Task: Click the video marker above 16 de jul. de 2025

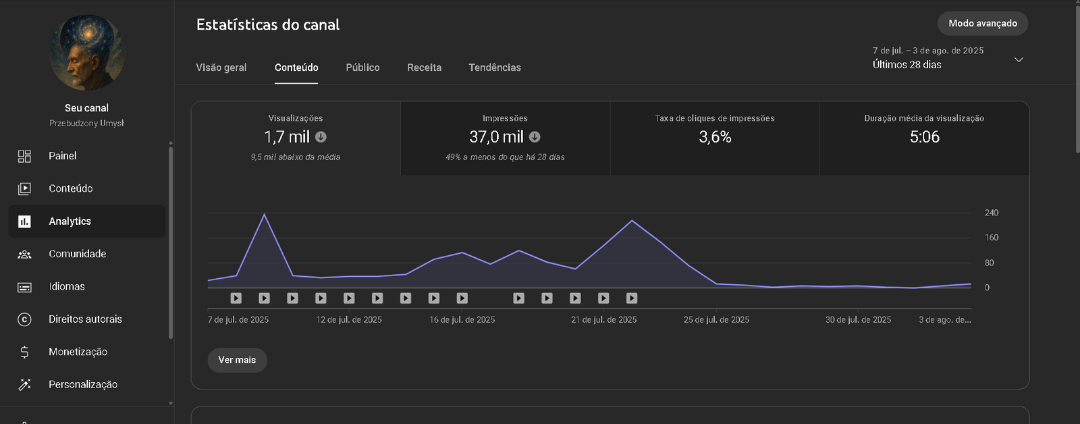Action: coord(462,298)
